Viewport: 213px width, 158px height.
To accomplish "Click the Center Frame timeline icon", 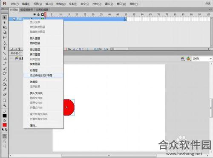I will click(66, 49).
